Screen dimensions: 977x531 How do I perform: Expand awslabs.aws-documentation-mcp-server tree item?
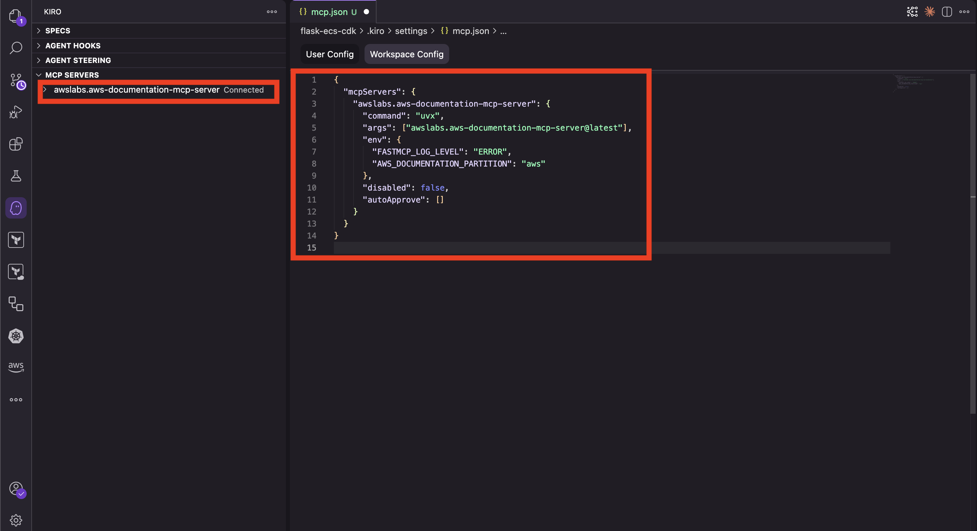pyautogui.click(x=45, y=90)
